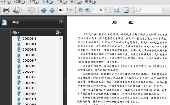Image resolution: width=170 pixels, height=105 pixels.
Task: Select the Fit Width scrolling icon
Action: click(116, 10)
